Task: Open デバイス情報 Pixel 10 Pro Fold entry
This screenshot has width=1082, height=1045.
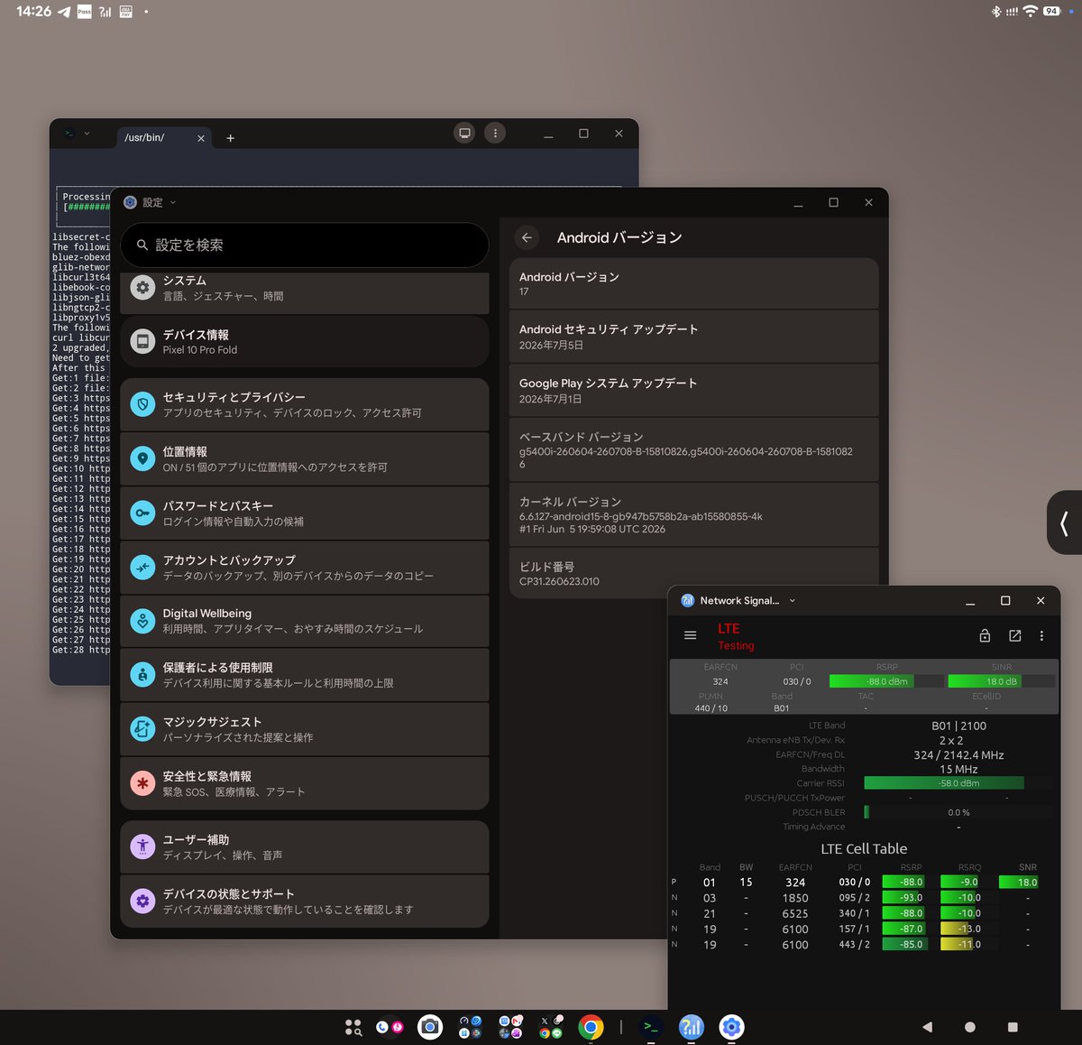Action: click(305, 341)
